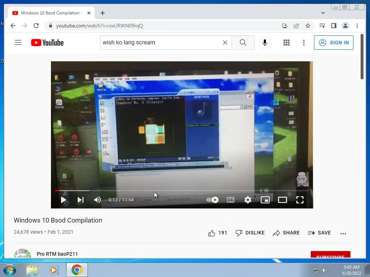Viewport: 370px width, 277px height.
Task: Open the Chrome profile avatar
Action: click(345, 26)
